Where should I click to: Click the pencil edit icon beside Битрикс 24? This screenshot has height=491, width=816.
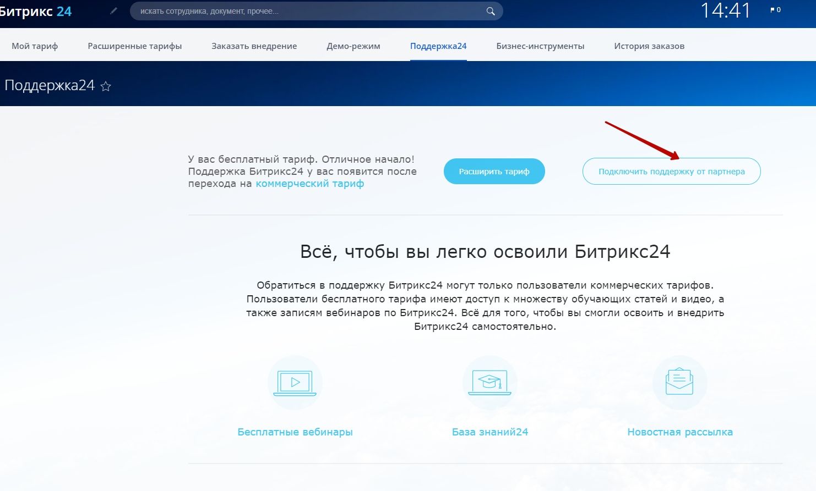113,10
